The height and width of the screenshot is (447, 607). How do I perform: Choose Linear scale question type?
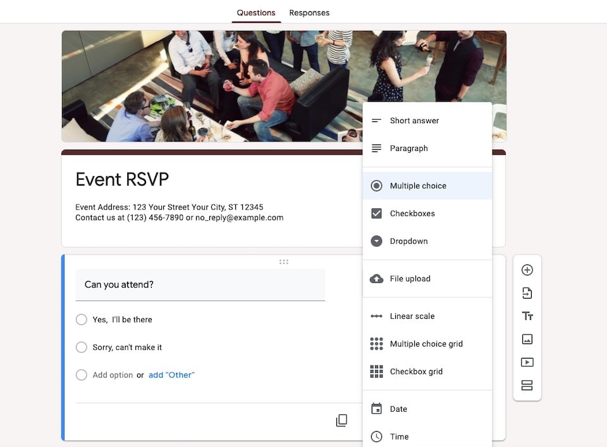[427, 316]
